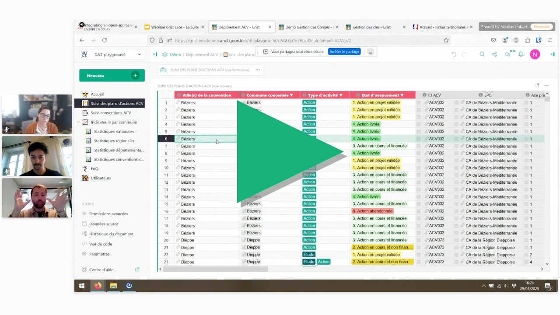Open the notifications bell icon
The image size is (560, 315).
point(521,54)
